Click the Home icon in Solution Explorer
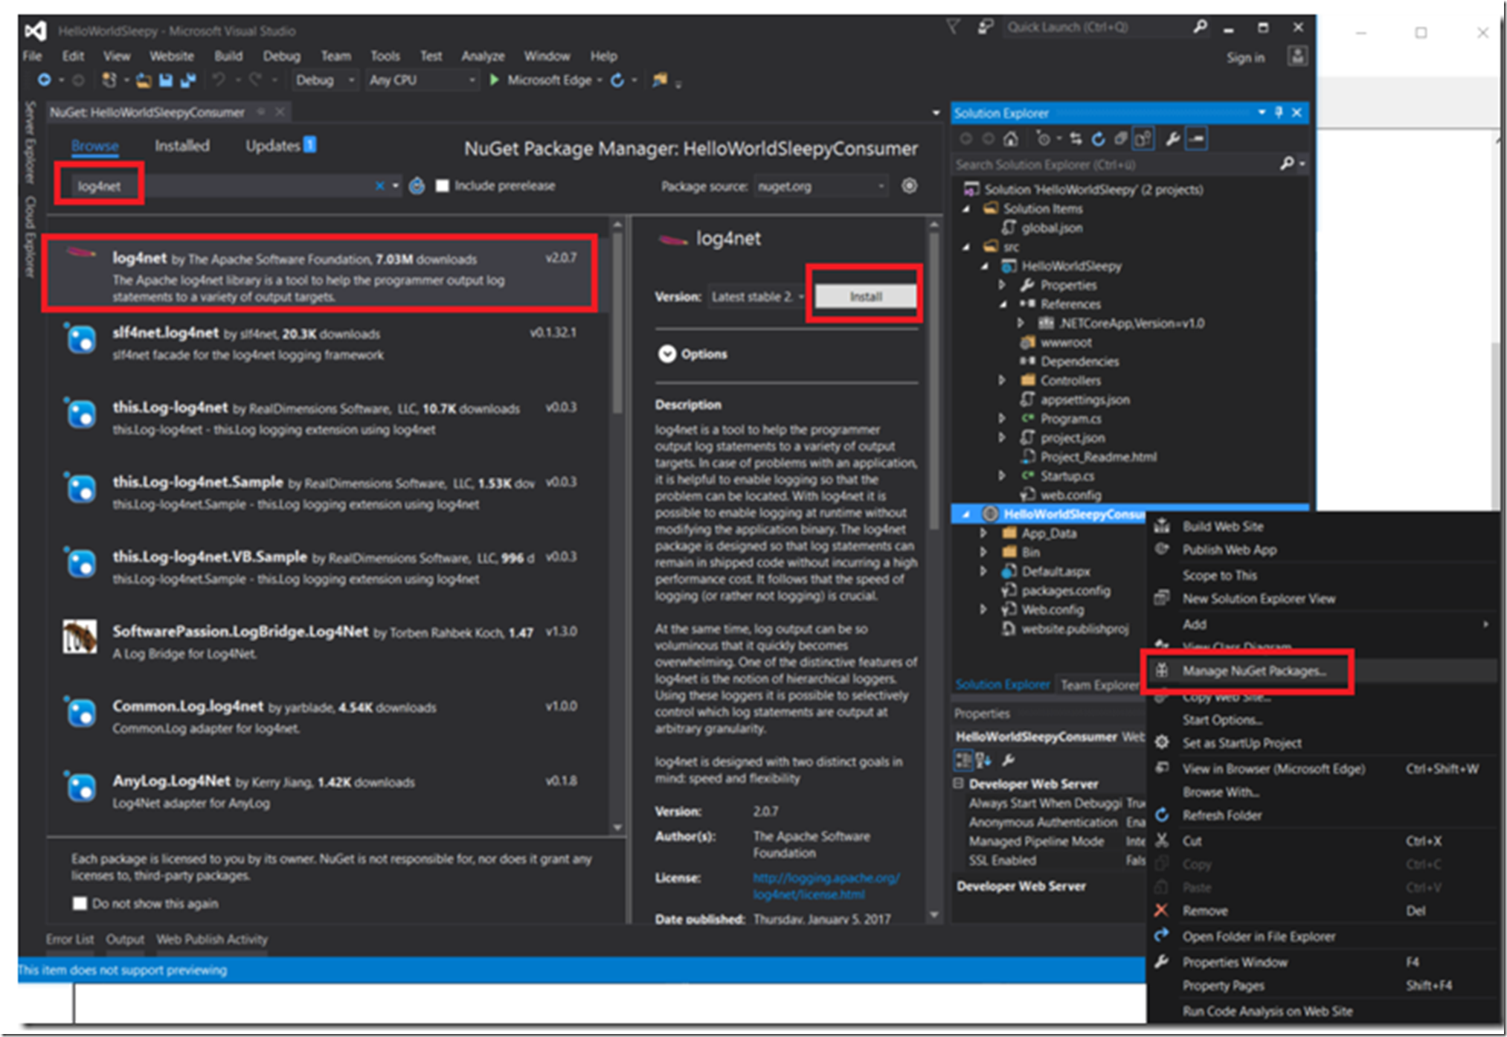This screenshot has width=1507, height=1037. [x=1010, y=138]
